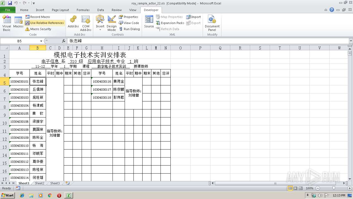Save the workbook from Quick Access
The height and width of the screenshot is (199, 353).
(x=10, y=3)
